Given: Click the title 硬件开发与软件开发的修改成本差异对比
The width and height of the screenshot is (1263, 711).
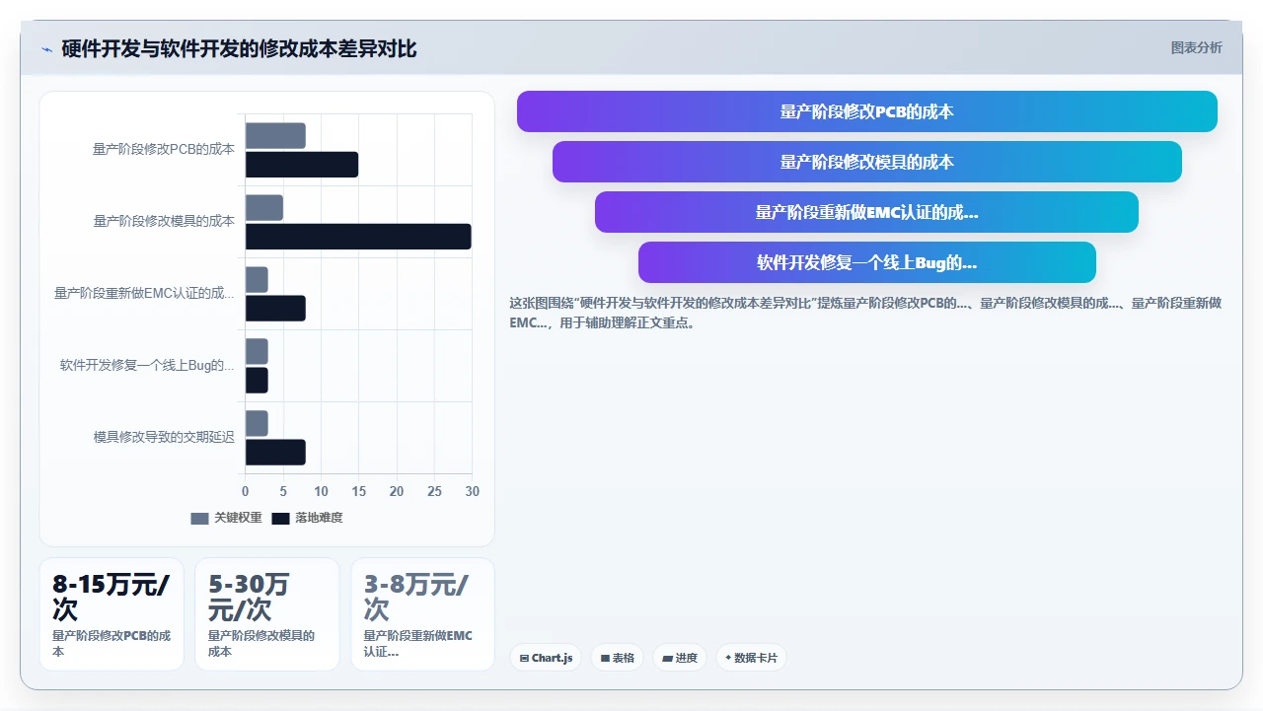Looking at the screenshot, I should (x=239, y=48).
